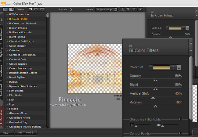This screenshot has width=198, height=137.
Task: Click the SETTINGS button
Action: click(x=26, y=132)
